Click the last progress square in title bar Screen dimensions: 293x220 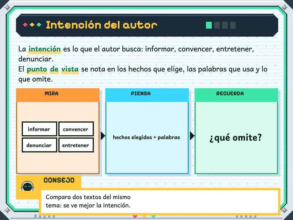(x=233, y=25)
